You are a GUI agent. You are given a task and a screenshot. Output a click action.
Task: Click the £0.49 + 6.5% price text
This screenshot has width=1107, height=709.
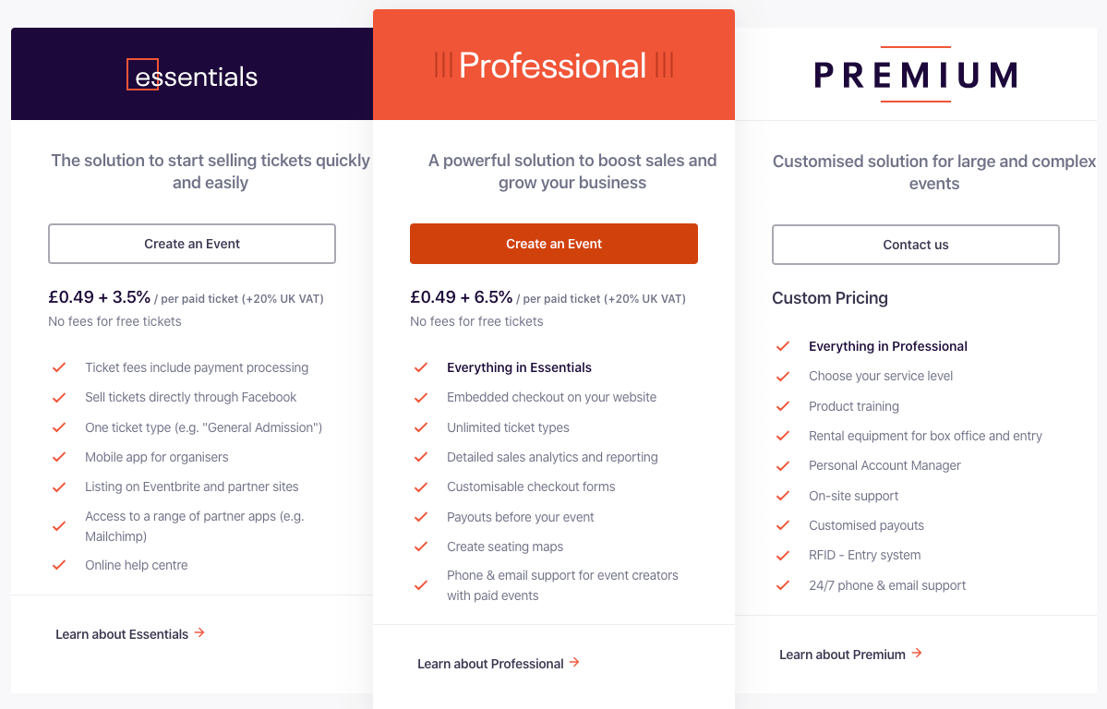461,297
